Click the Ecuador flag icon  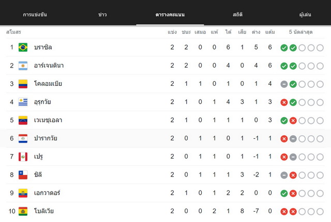(x=23, y=193)
